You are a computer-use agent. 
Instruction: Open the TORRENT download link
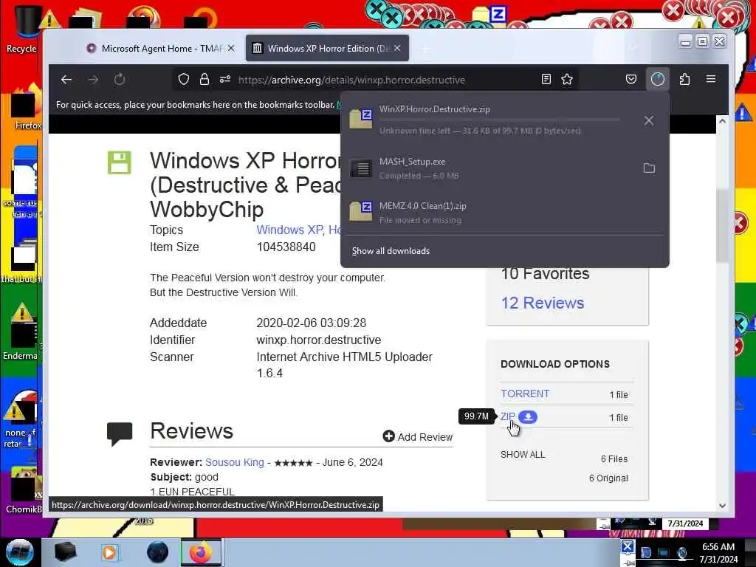525,394
